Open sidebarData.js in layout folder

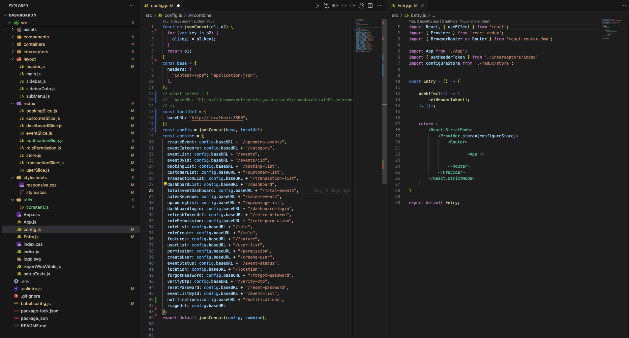click(41, 89)
